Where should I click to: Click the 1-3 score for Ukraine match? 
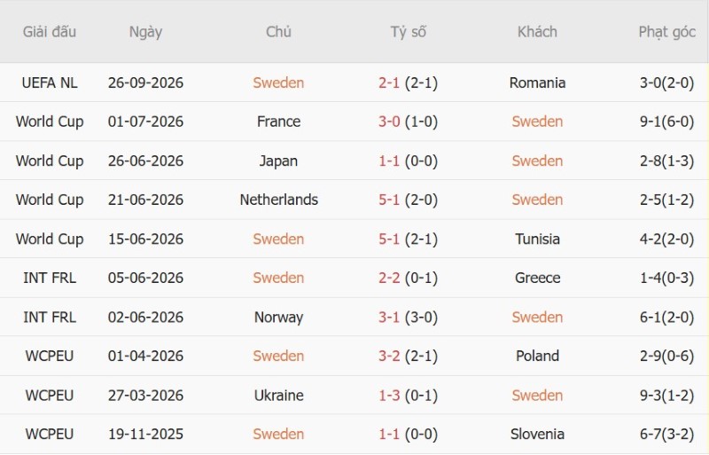389,396
